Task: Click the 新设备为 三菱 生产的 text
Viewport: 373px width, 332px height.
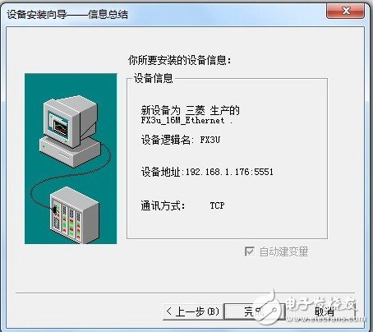Action: [x=191, y=110]
